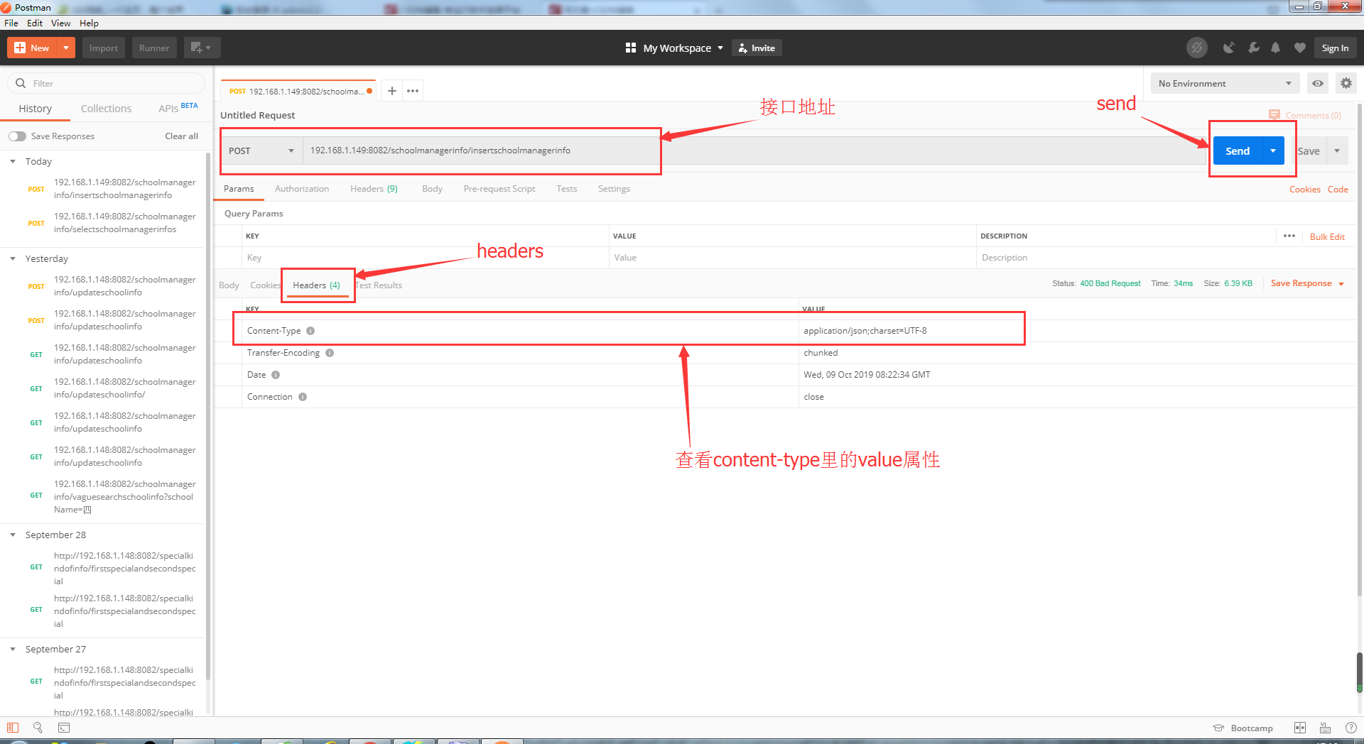Open the notifications bell icon
1364x744 pixels.
1276,48
